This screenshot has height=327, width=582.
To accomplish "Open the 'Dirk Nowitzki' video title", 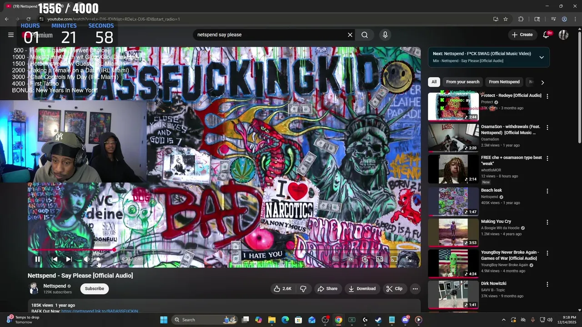I will [x=494, y=283].
